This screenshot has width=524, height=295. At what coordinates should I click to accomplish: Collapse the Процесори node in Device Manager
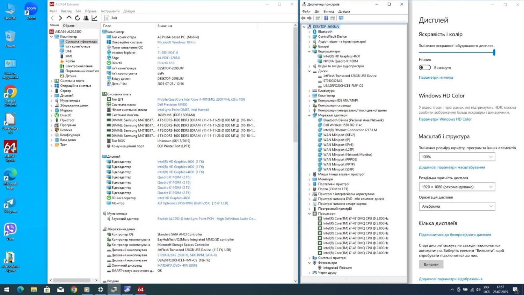[x=309, y=214]
